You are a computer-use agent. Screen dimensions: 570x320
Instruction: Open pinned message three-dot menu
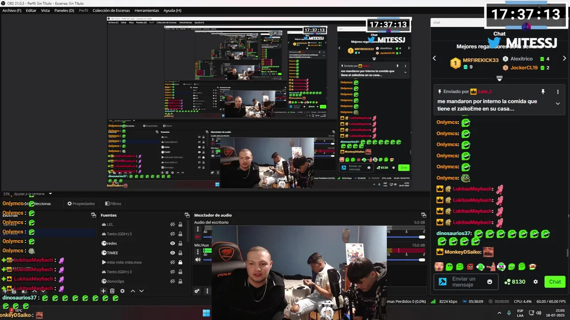pyautogui.click(x=558, y=92)
